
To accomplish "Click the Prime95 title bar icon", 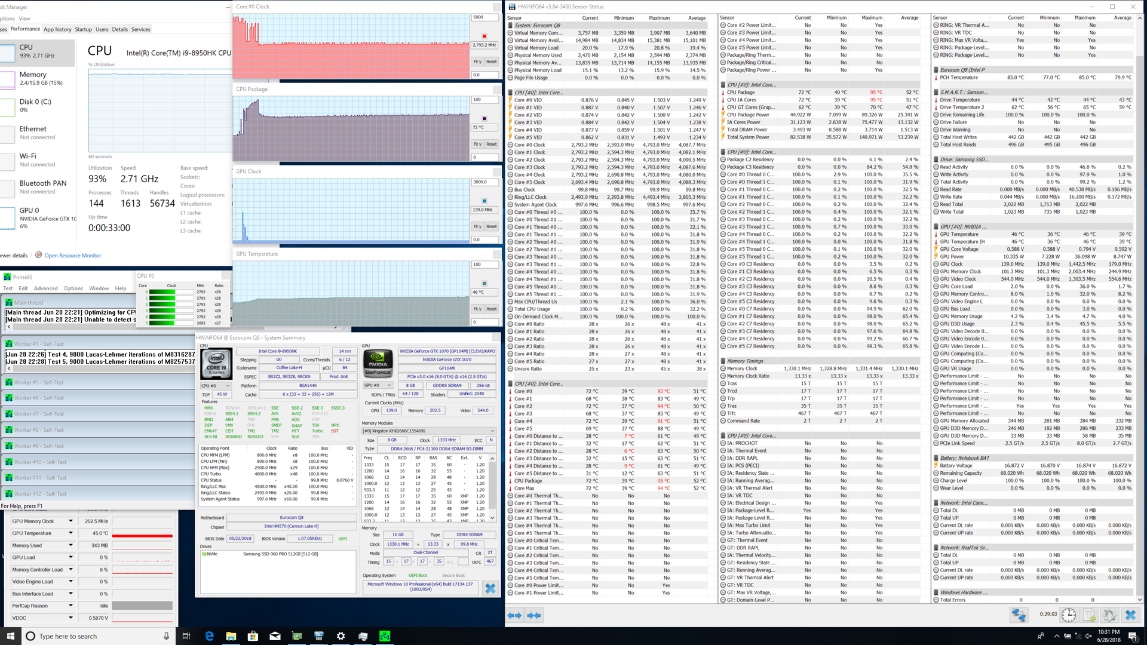I will pyautogui.click(x=7, y=277).
